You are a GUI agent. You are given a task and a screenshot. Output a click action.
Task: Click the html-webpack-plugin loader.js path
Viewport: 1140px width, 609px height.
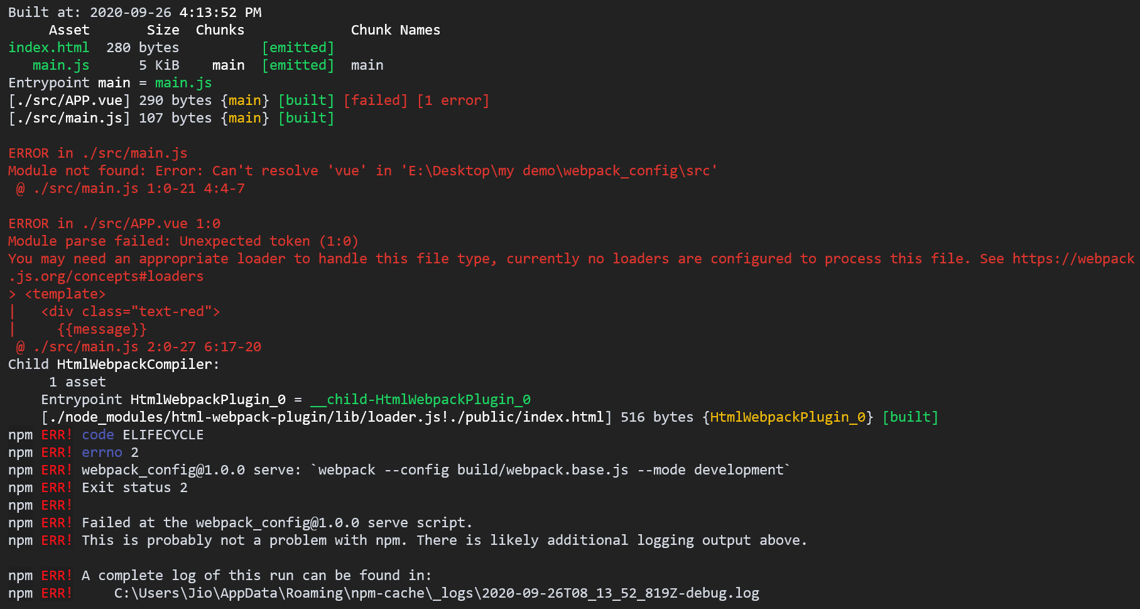pos(327,417)
